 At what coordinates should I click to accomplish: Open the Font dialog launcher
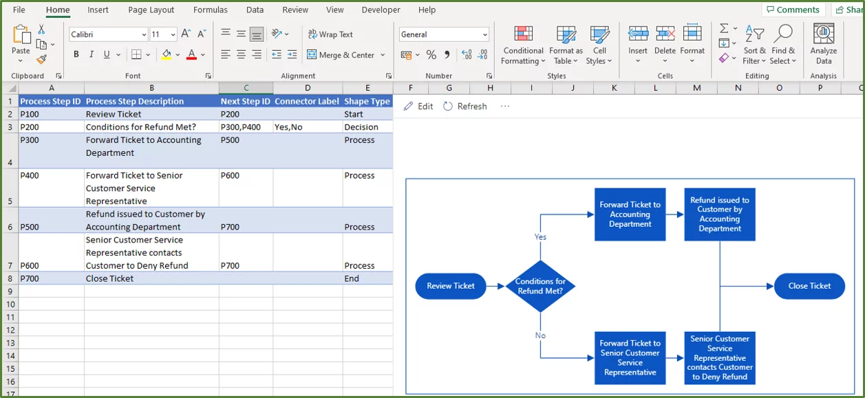point(209,76)
